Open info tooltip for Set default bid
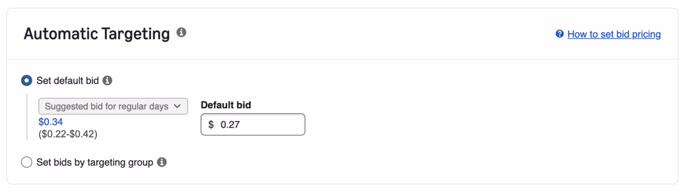The height and width of the screenshot is (192, 685). tap(107, 80)
